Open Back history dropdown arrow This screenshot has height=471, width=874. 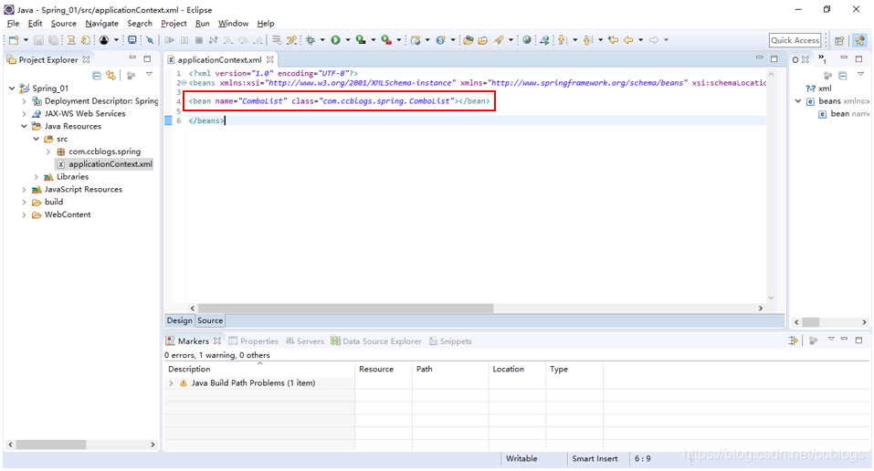pos(640,40)
